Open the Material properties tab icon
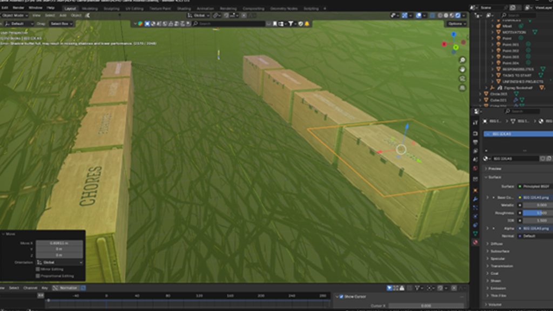This screenshot has height=311, width=553. tap(475, 242)
